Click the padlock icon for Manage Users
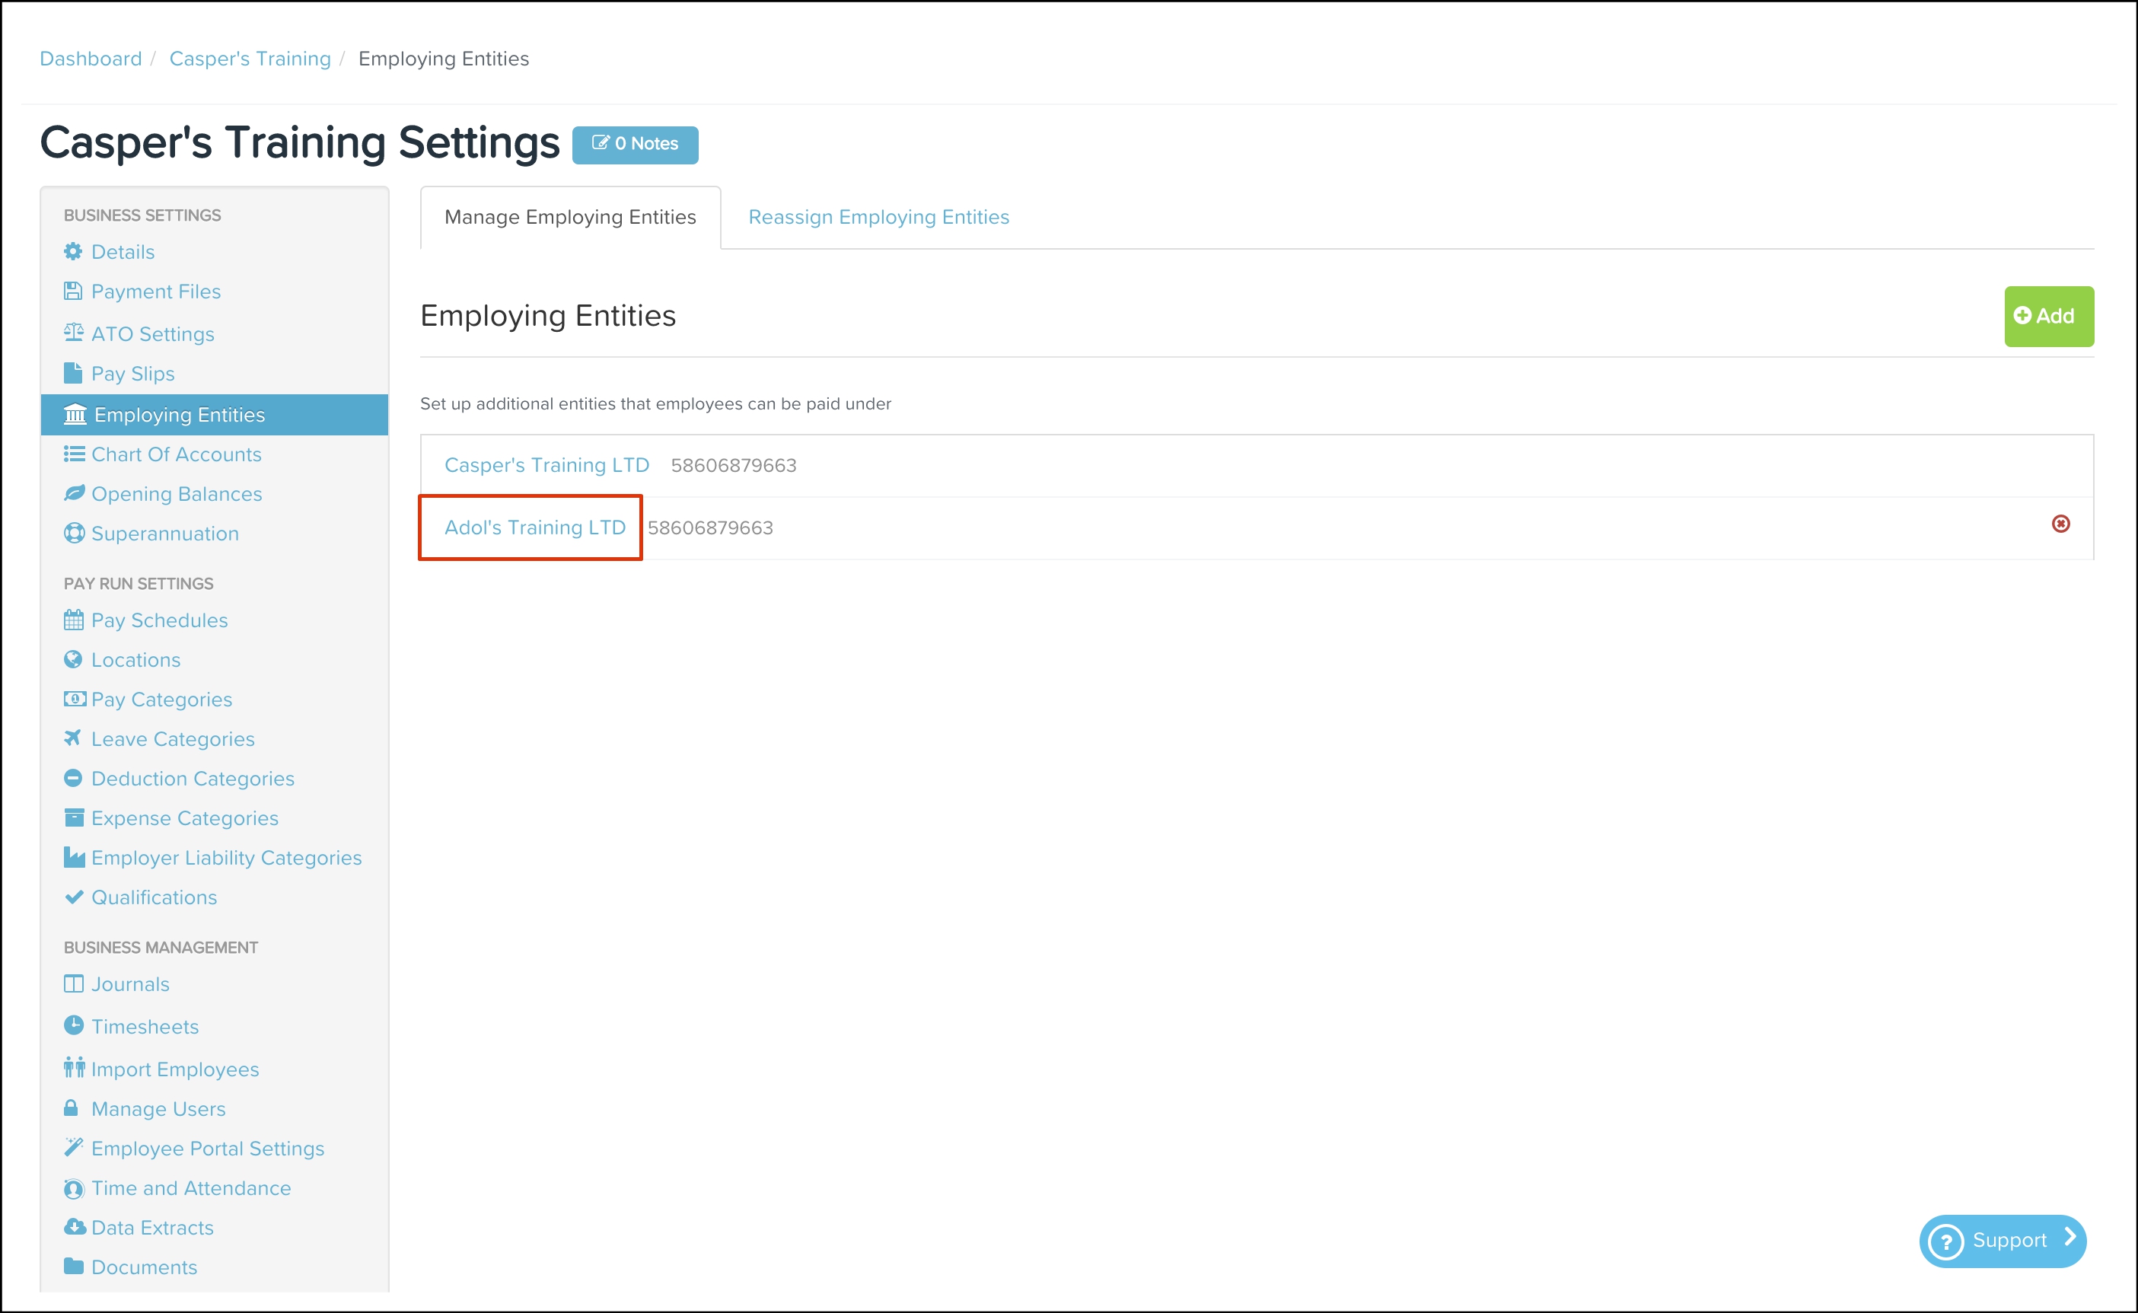The image size is (2138, 1313). pos(72,1108)
